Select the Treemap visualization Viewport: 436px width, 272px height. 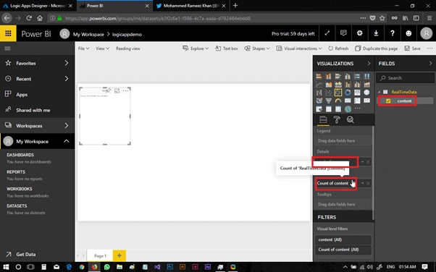pyautogui.click(x=357, y=93)
